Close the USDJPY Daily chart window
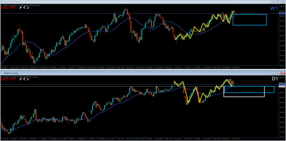This screenshot has width=286, height=141. click(283, 73)
